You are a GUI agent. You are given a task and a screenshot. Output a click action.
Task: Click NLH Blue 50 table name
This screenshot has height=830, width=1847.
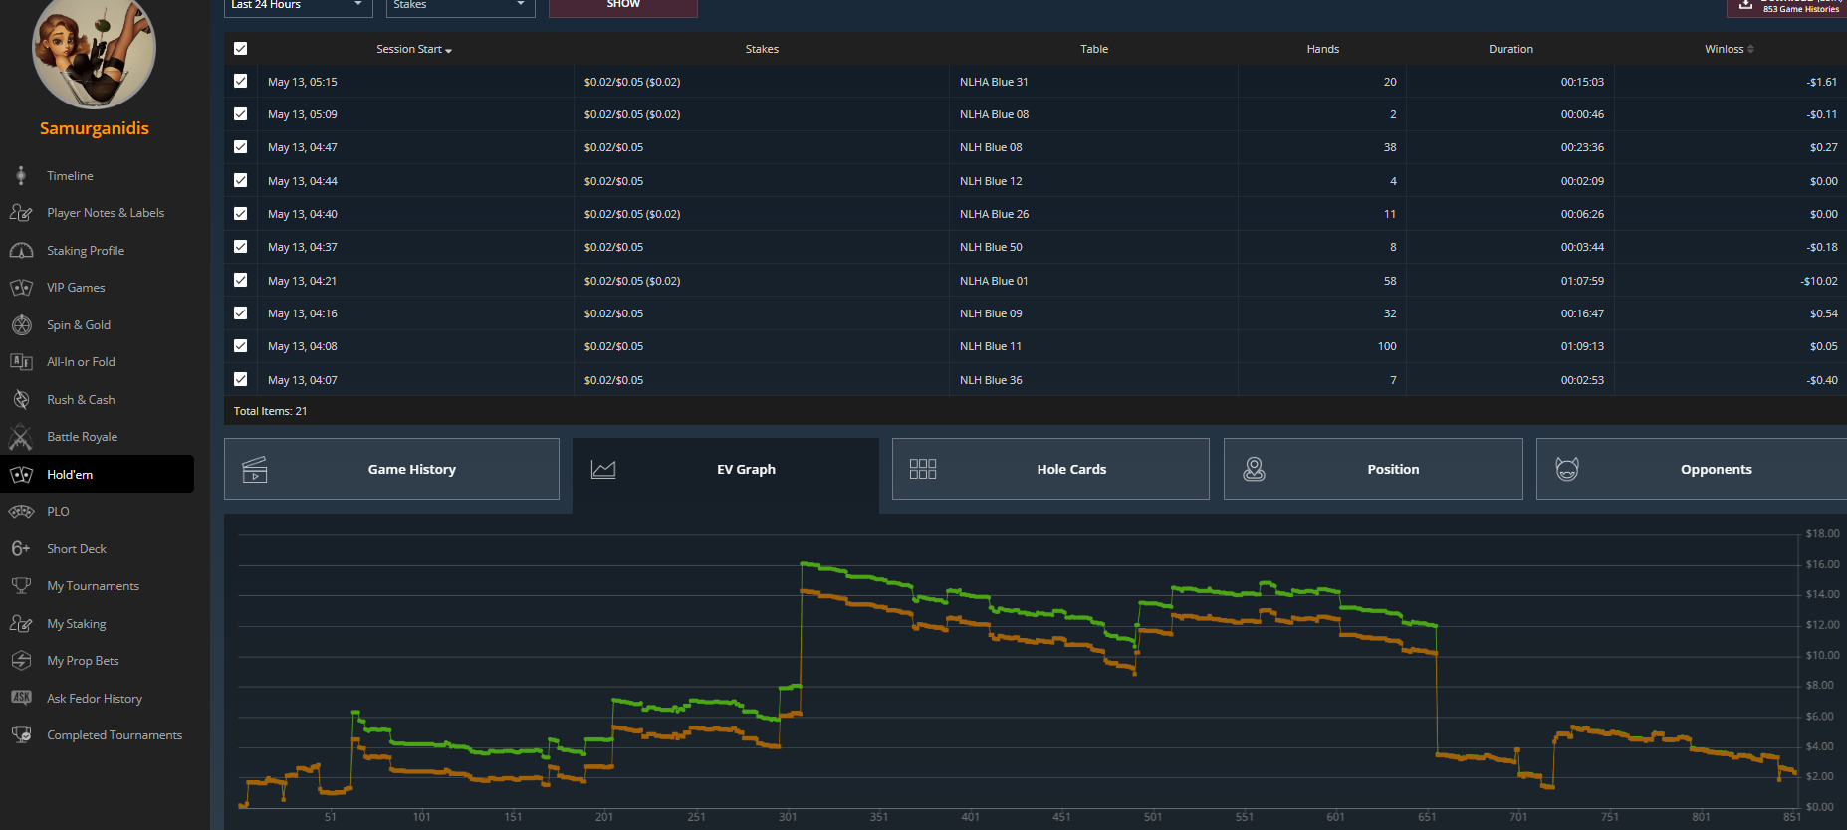point(991,247)
